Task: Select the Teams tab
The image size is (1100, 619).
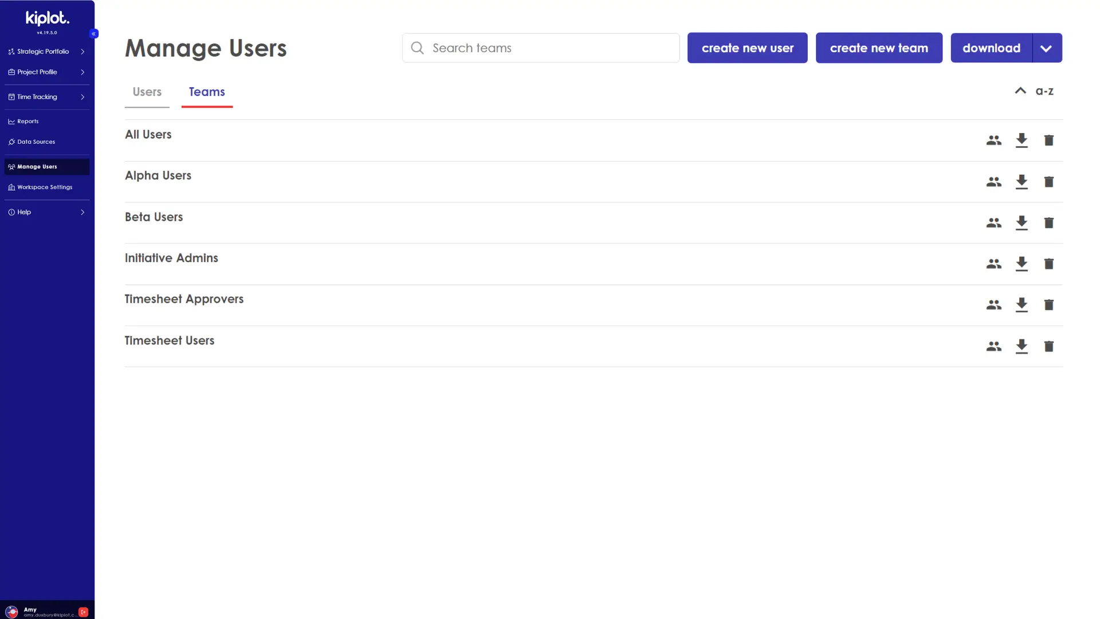Action: coord(206,92)
